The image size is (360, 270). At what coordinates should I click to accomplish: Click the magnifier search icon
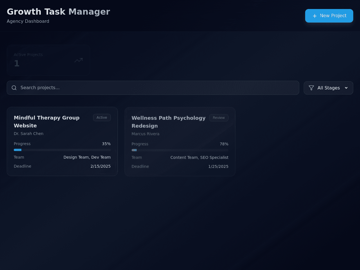[14, 88]
